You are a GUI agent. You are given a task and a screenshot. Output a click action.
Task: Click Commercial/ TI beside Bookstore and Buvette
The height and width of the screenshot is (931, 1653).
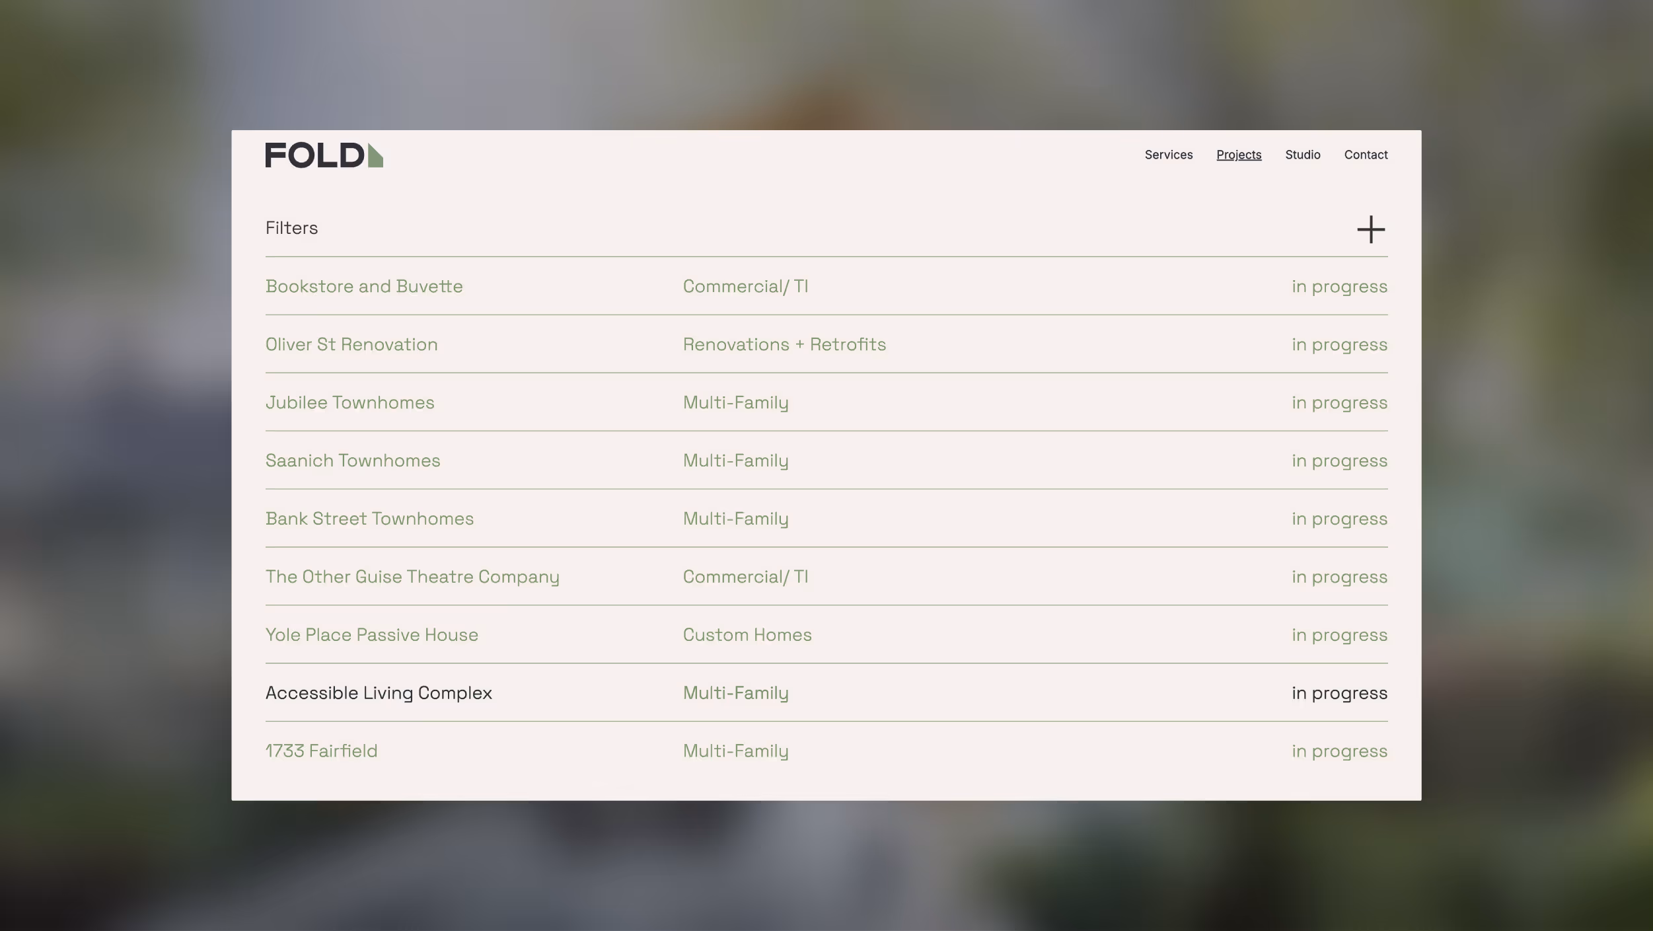click(x=745, y=287)
